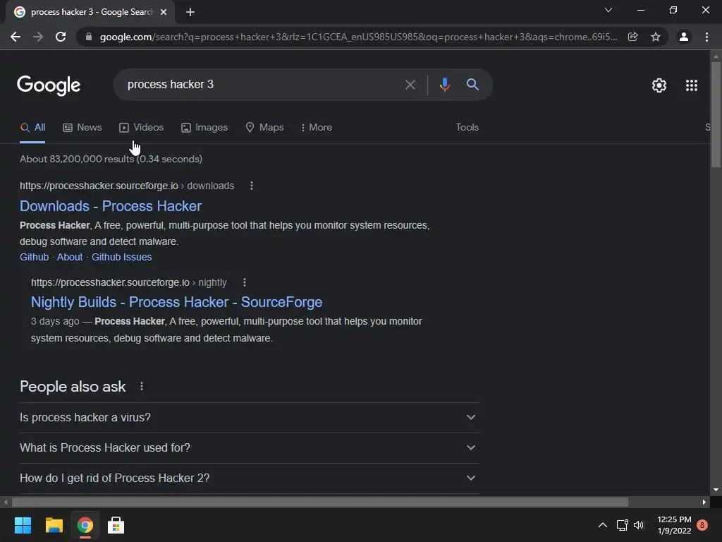Screen dimensions: 722x542
Task: Open options for the Downloads result
Action: coord(252,186)
